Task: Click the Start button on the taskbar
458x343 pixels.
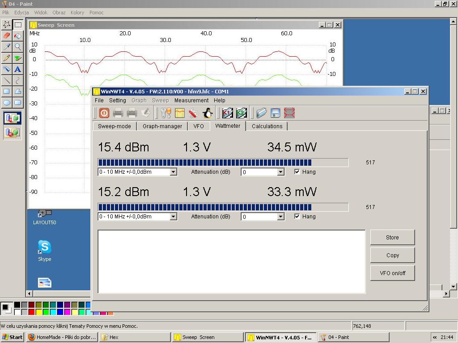Action: click(x=12, y=337)
